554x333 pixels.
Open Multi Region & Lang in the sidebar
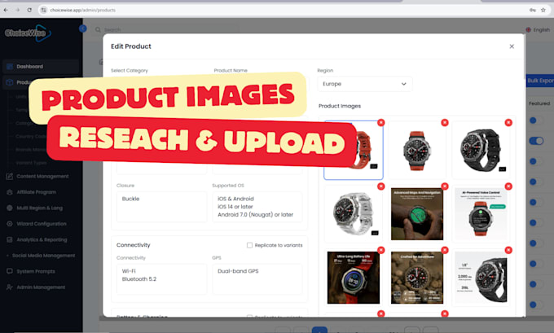coord(41,208)
